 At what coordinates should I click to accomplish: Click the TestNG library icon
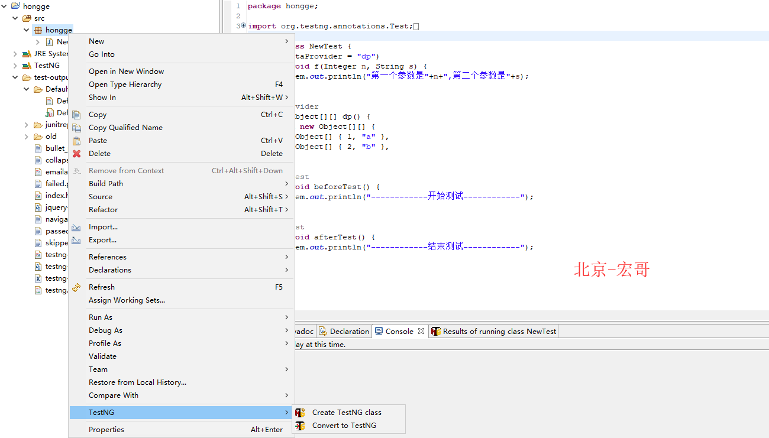point(27,66)
